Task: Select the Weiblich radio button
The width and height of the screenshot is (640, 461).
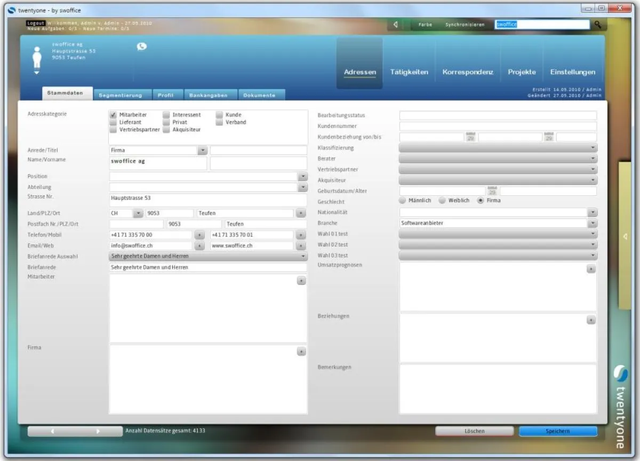Action: click(442, 200)
